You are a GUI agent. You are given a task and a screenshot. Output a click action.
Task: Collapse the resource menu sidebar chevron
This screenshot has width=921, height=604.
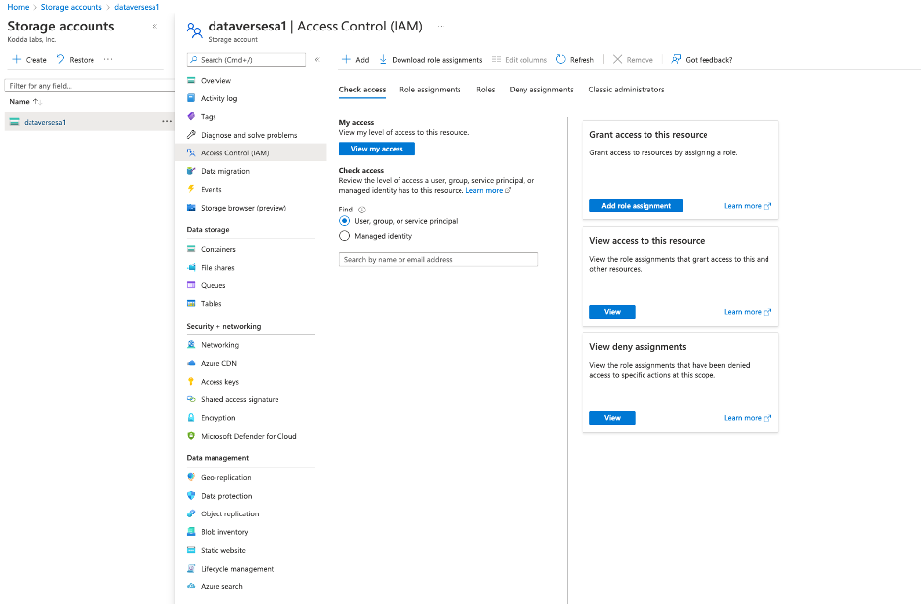pos(317,59)
